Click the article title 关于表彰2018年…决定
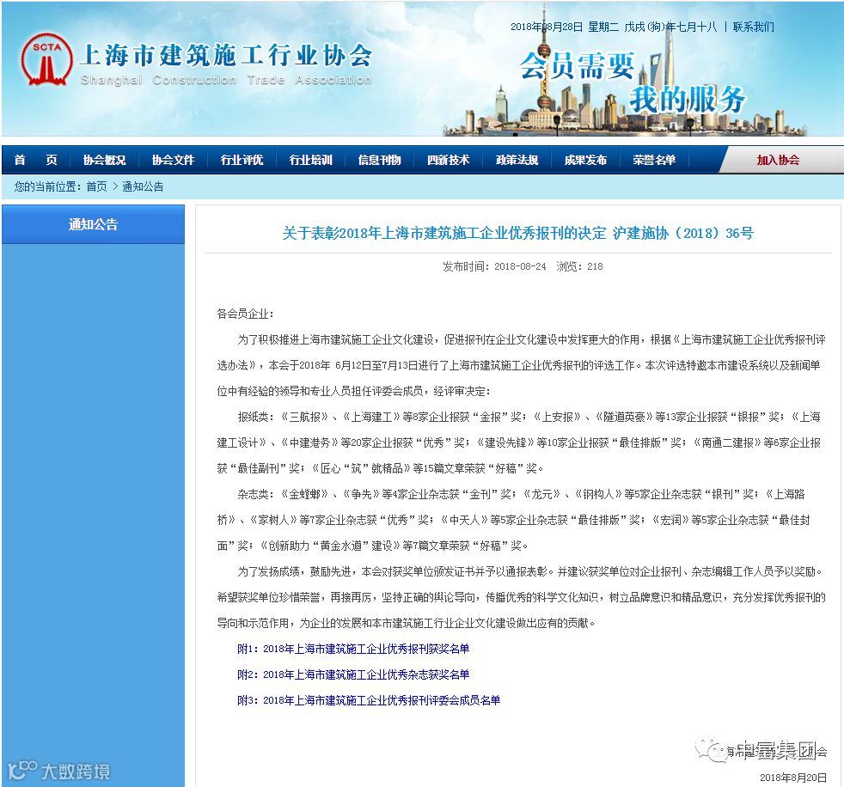Viewport: 844px width, 787px height. pos(517,233)
